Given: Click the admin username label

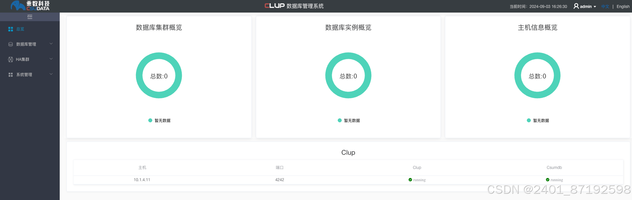Looking at the screenshot, I should [586, 7].
